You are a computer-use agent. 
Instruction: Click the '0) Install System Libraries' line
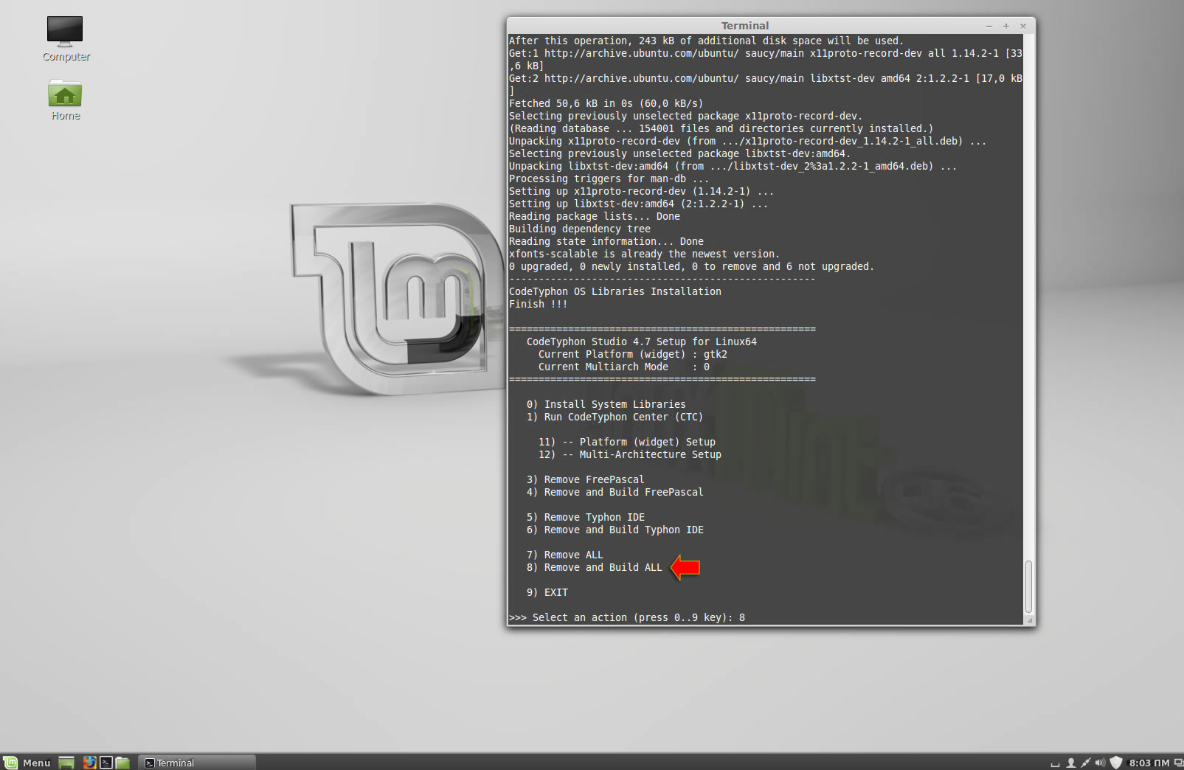(606, 404)
